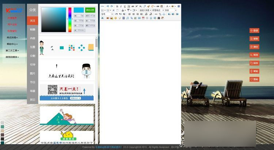Select the 内容 category tab
Image resolution: width=274 pixels, height=150 pixels.
pos(33,38)
